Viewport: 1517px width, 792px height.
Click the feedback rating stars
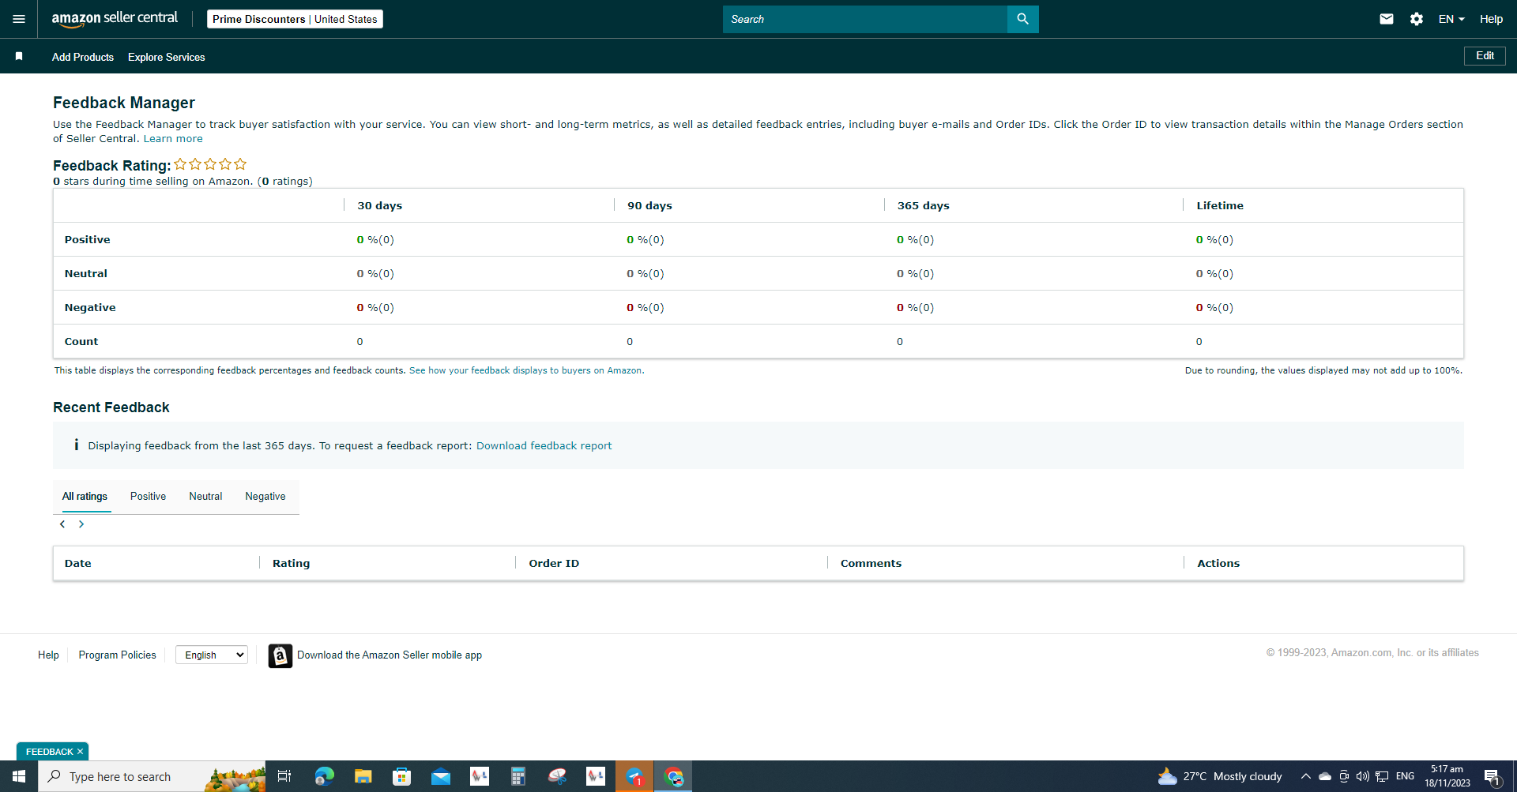pyautogui.click(x=210, y=164)
